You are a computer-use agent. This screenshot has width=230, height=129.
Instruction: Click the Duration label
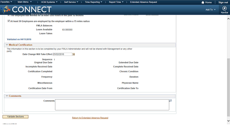[134, 77]
